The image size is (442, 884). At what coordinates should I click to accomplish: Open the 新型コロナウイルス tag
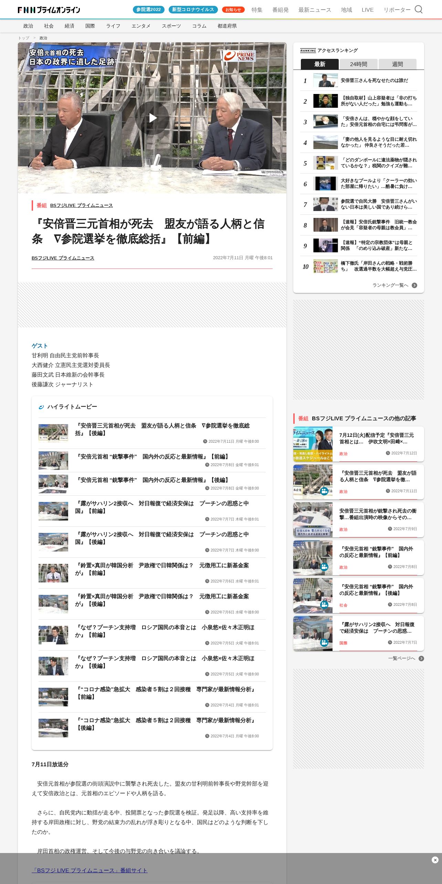(x=193, y=10)
